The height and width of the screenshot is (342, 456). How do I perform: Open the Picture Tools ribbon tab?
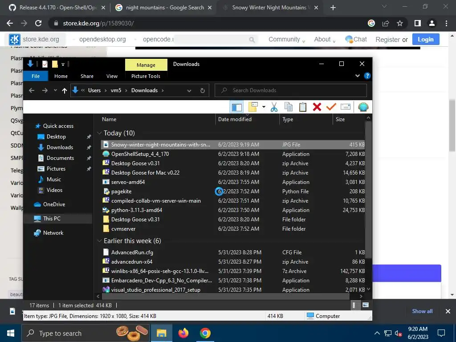coord(146,76)
